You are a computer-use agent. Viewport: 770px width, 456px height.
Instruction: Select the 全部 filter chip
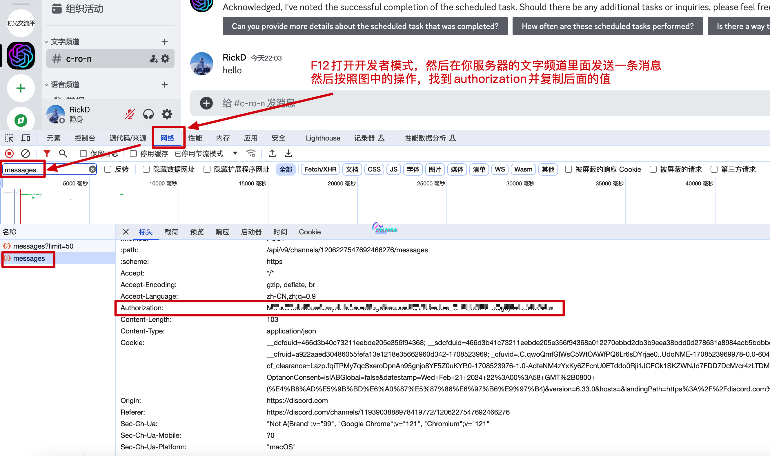pyautogui.click(x=286, y=169)
